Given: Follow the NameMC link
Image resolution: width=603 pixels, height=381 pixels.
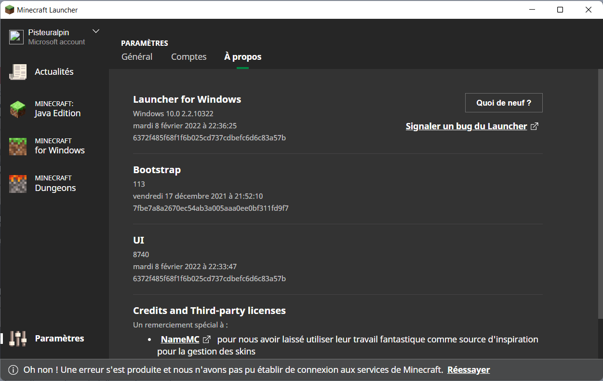Looking at the screenshot, I should (x=180, y=340).
